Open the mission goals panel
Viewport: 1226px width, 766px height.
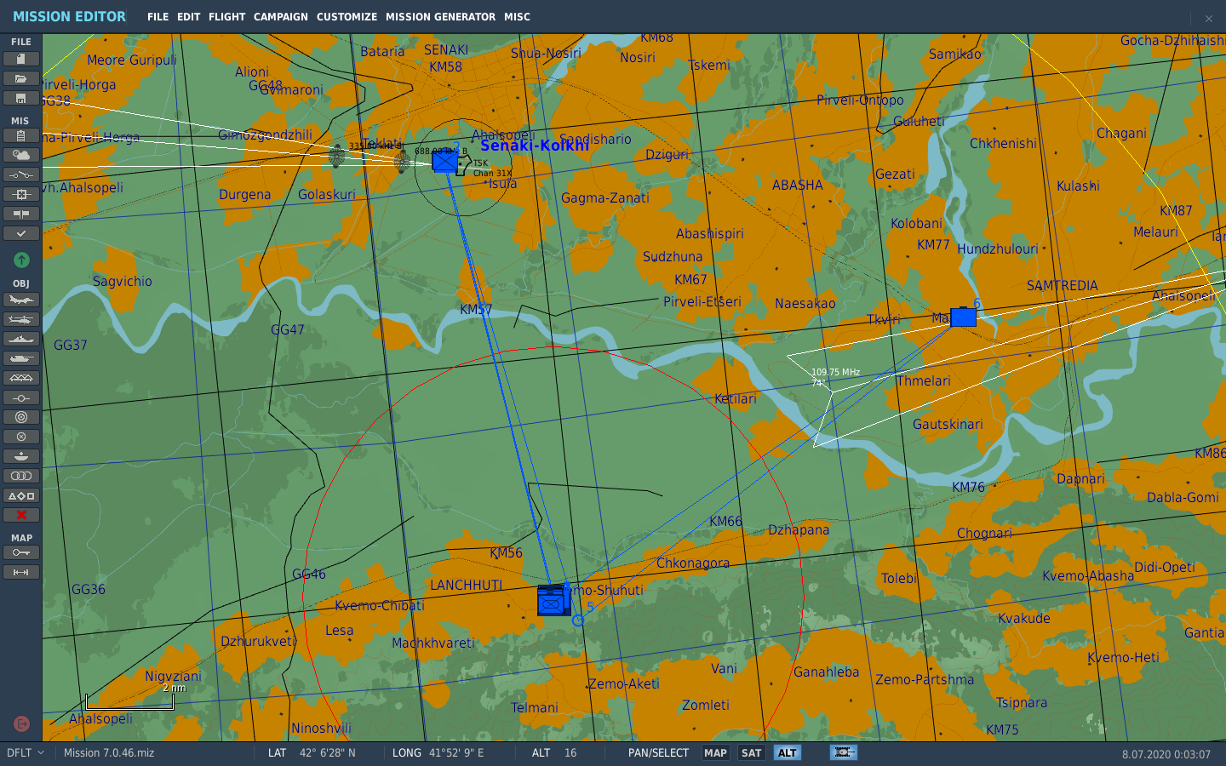(x=21, y=194)
